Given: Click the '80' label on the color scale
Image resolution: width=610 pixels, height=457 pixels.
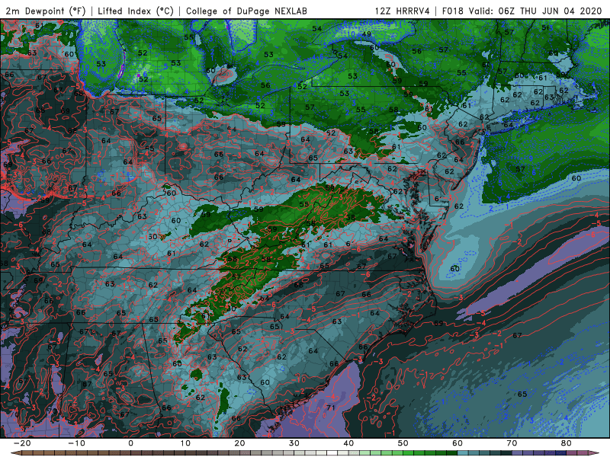Looking at the screenshot, I should pyautogui.click(x=567, y=443).
